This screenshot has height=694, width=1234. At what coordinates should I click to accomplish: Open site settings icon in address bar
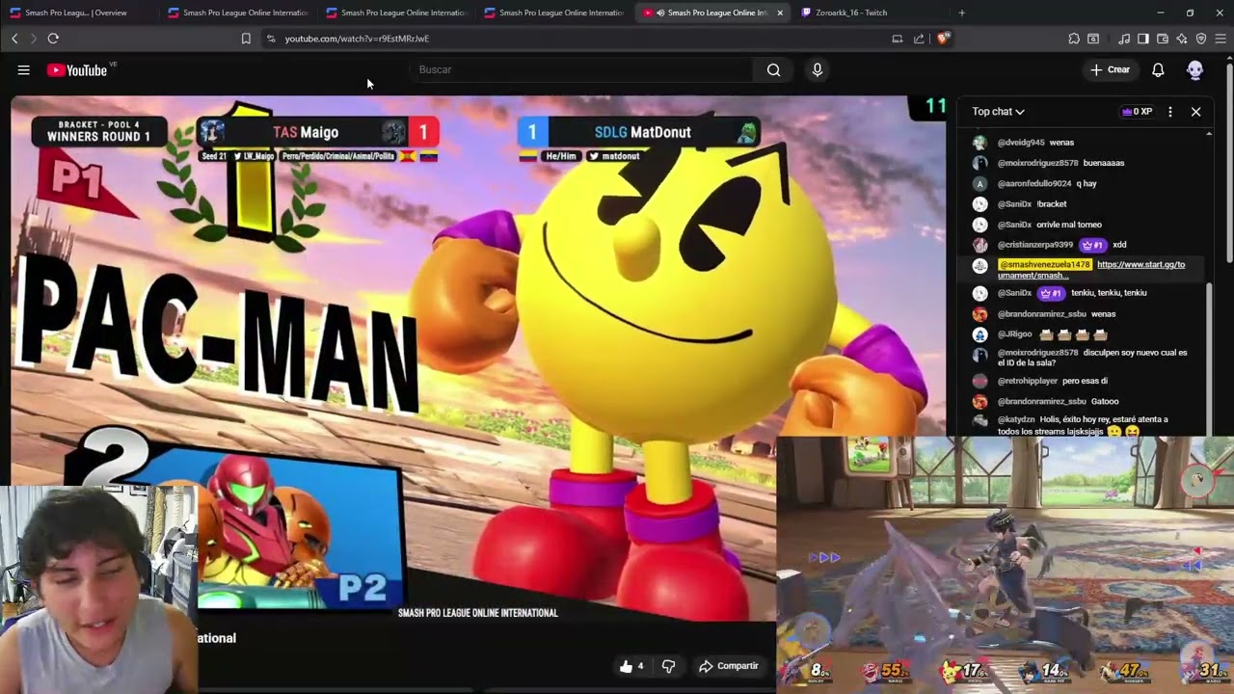coord(271,39)
